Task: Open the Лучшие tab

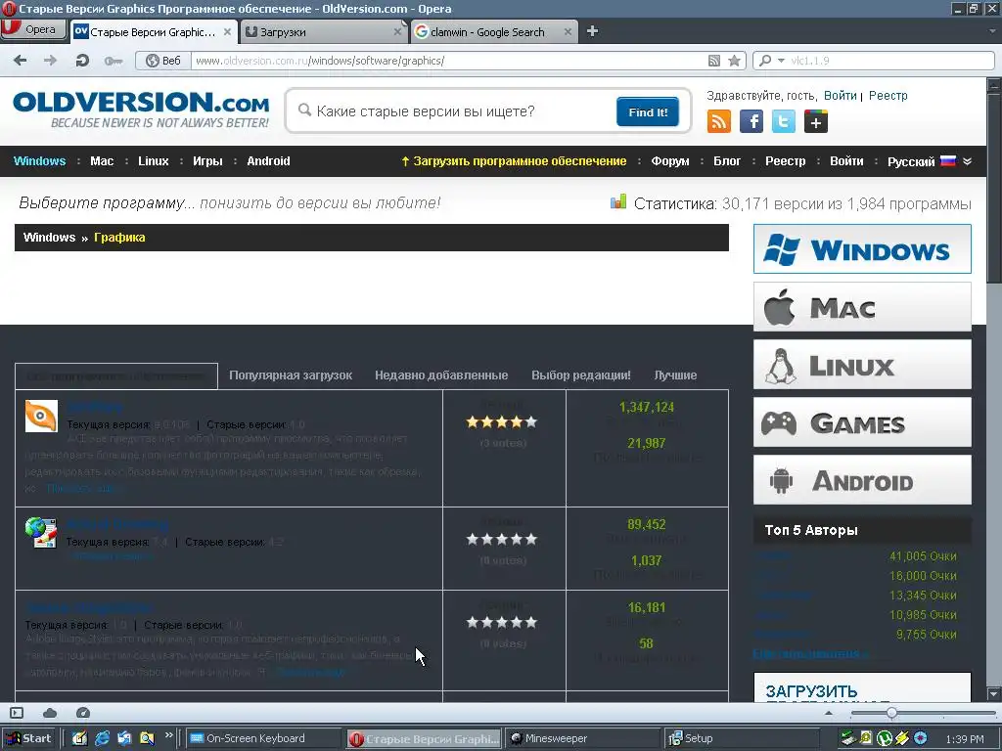Action: click(x=675, y=375)
